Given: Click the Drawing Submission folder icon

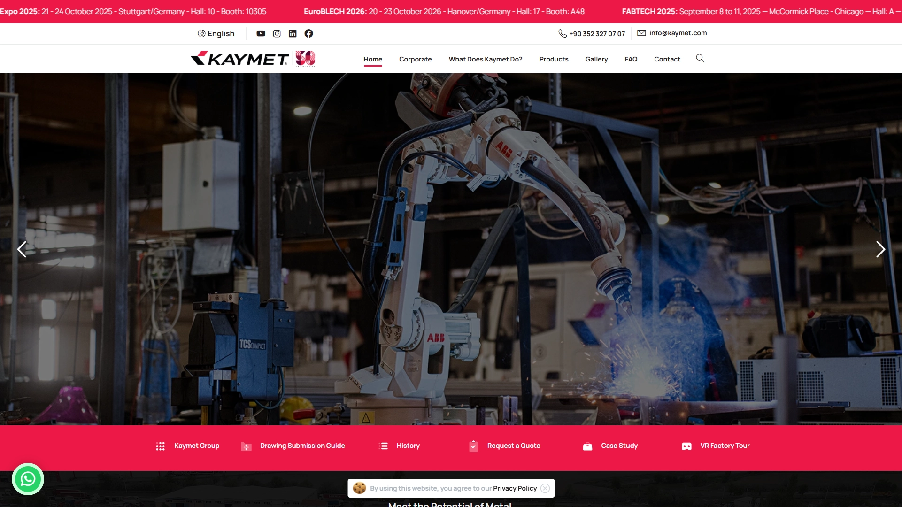Looking at the screenshot, I should (246, 446).
